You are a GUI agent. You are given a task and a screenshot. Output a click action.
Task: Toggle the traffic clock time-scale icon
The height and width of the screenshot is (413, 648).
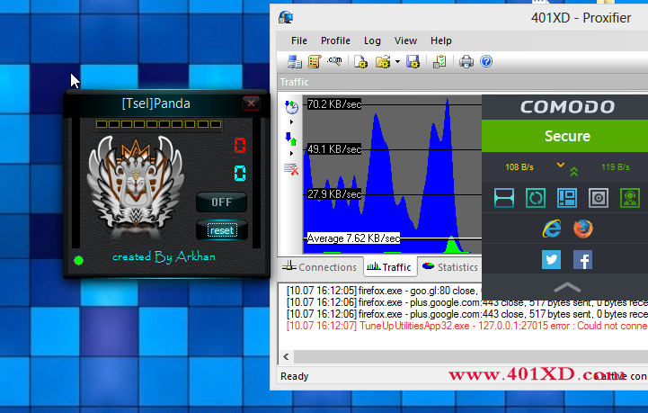pyautogui.click(x=291, y=107)
